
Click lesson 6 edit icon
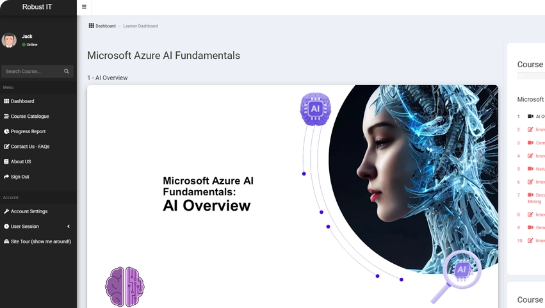click(x=530, y=182)
